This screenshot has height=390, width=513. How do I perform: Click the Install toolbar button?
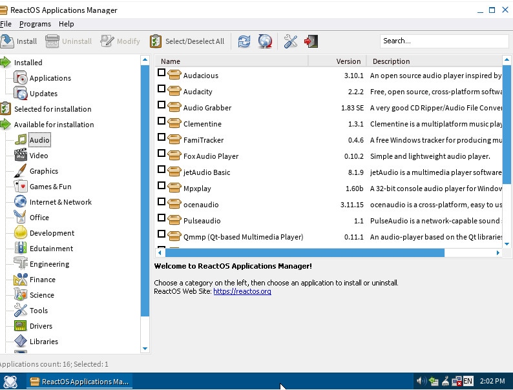click(19, 41)
